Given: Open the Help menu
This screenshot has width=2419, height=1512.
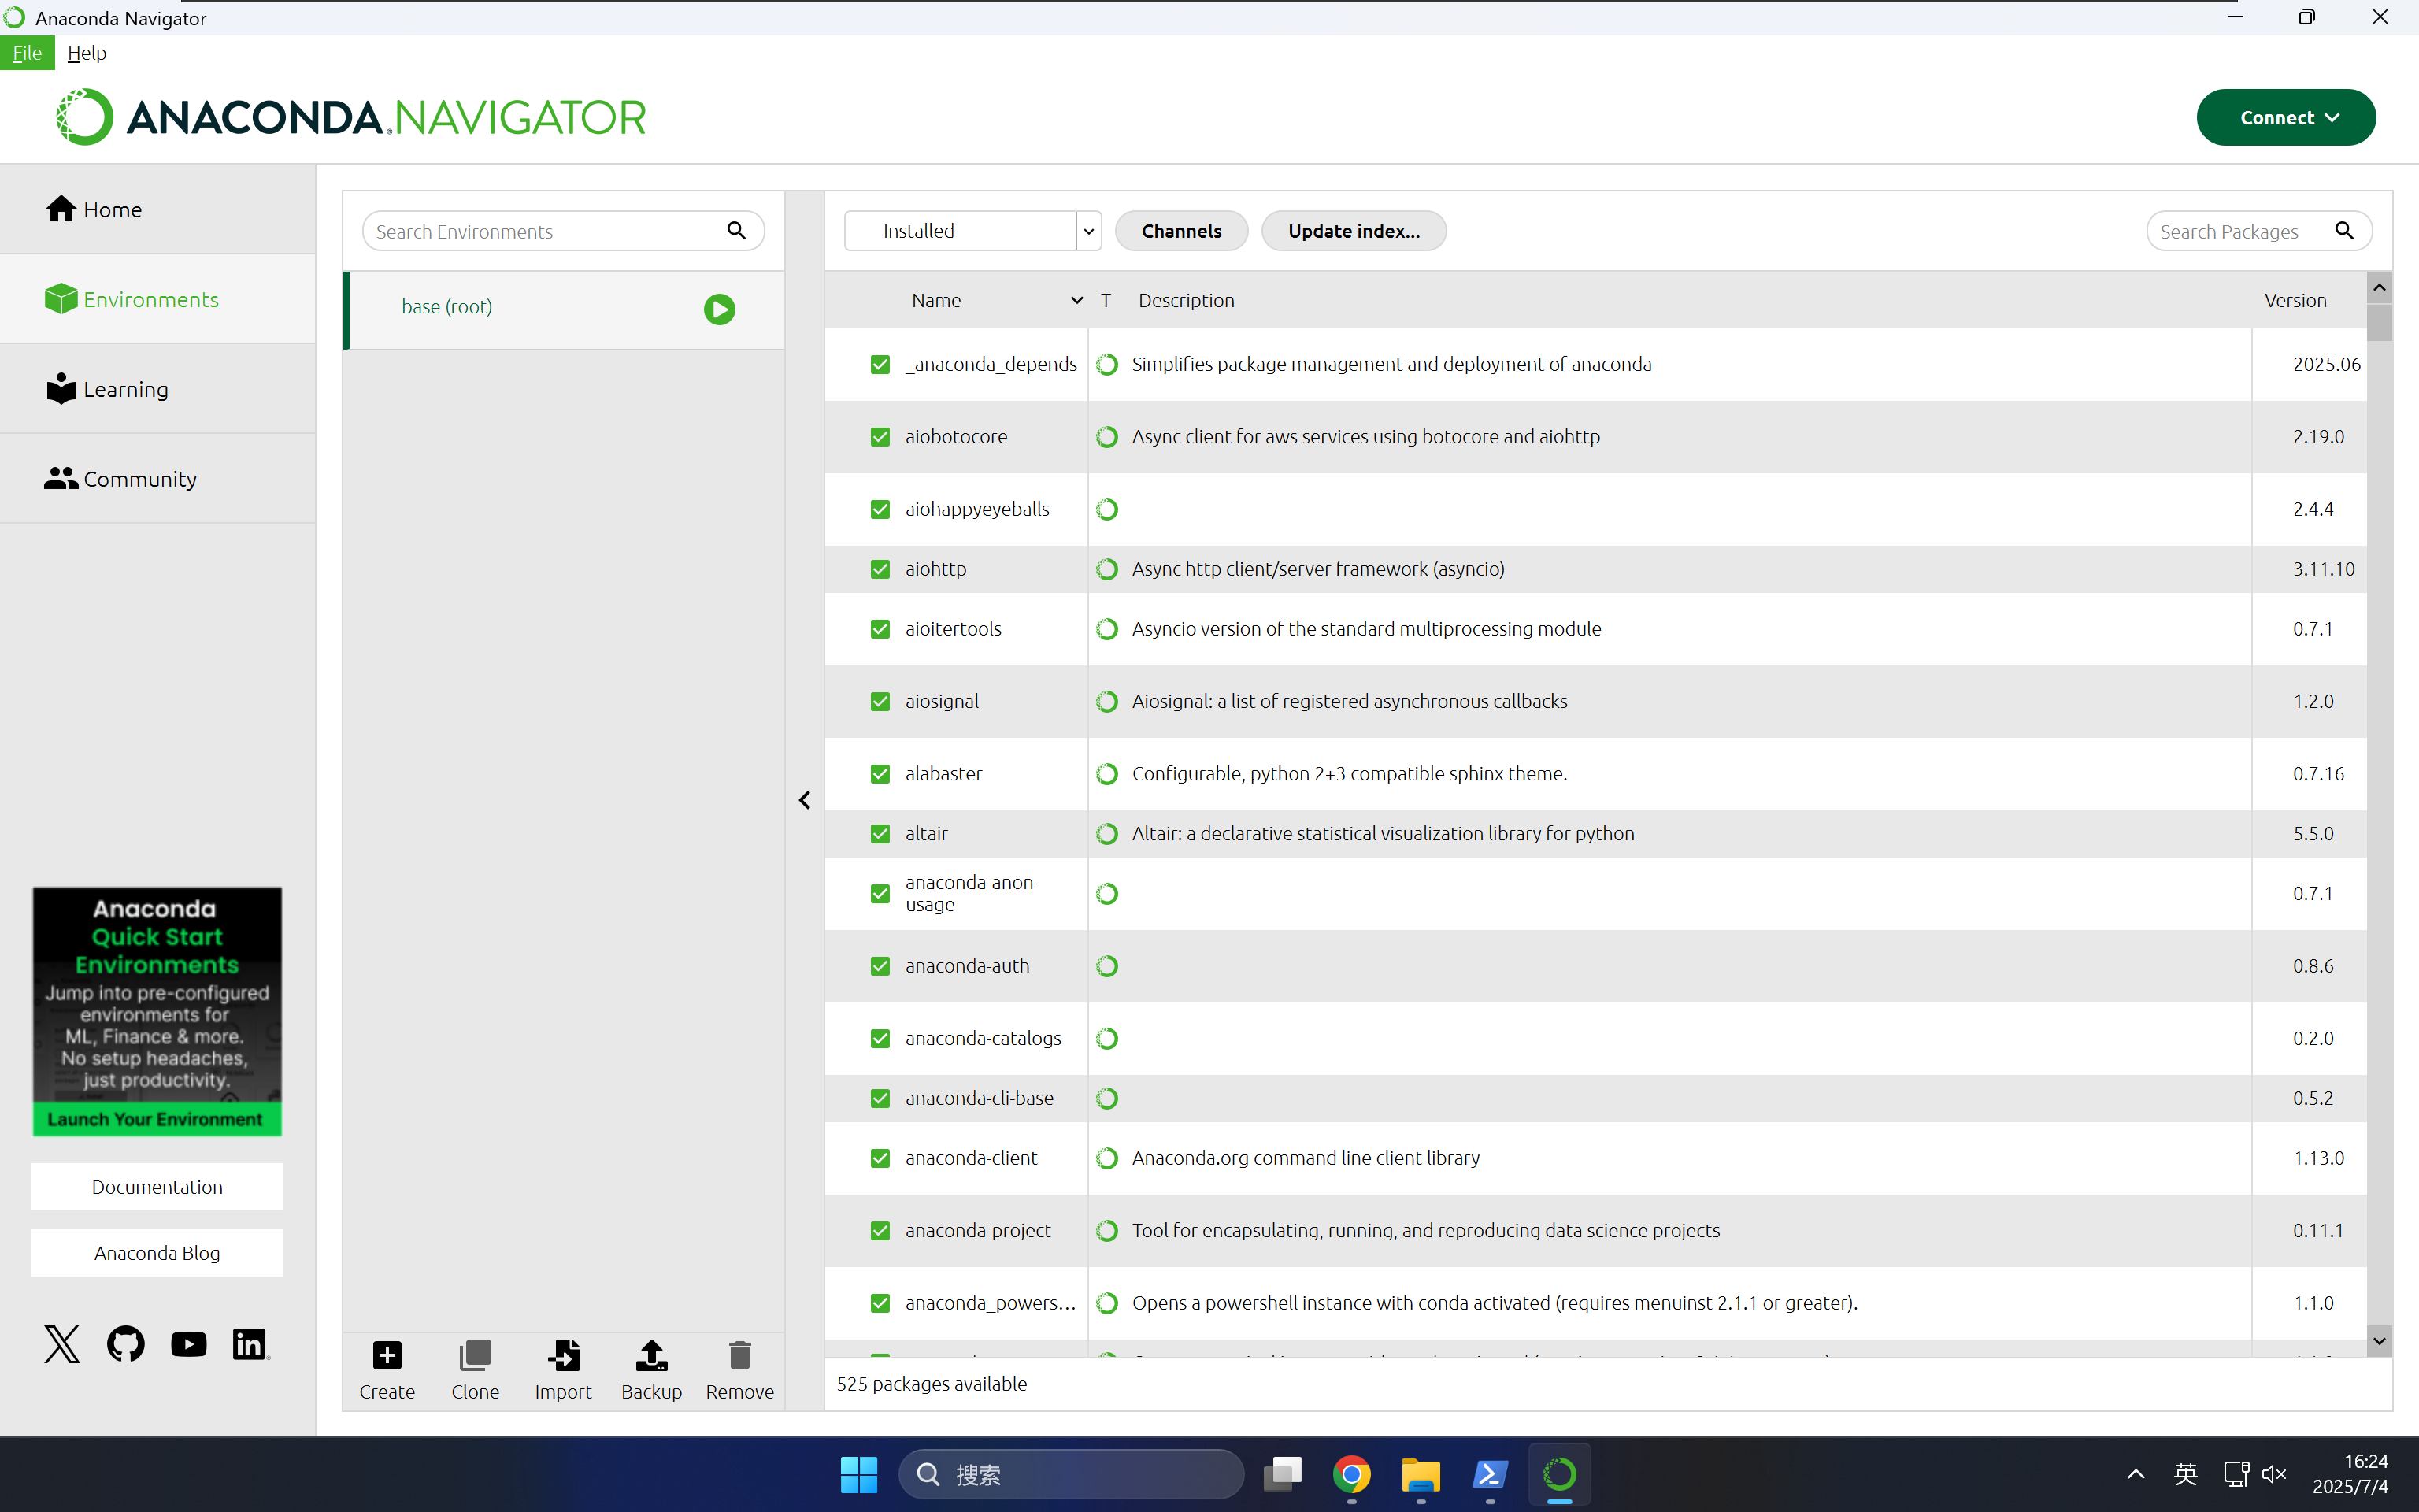Looking at the screenshot, I should pos(87,53).
